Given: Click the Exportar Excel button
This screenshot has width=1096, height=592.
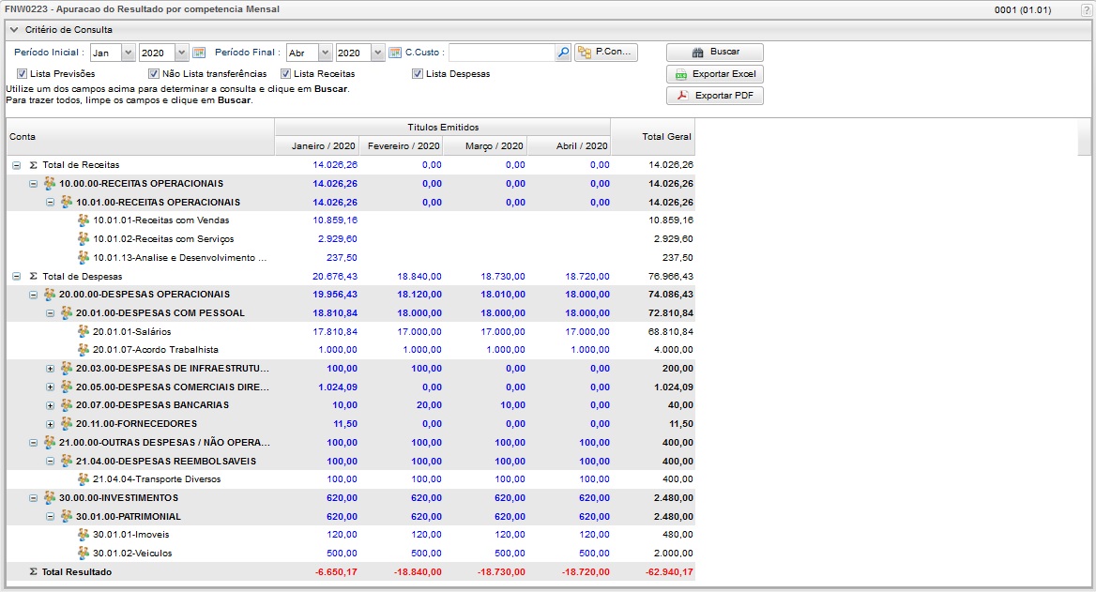Looking at the screenshot, I should pyautogui.click(x=714, y=74).
